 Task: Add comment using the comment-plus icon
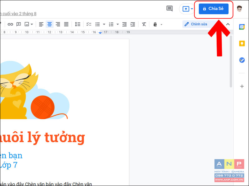[19, 24]
